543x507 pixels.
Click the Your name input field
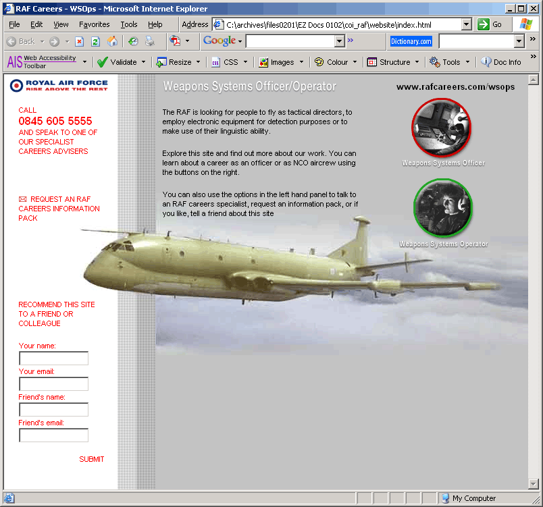pos(53,358)
